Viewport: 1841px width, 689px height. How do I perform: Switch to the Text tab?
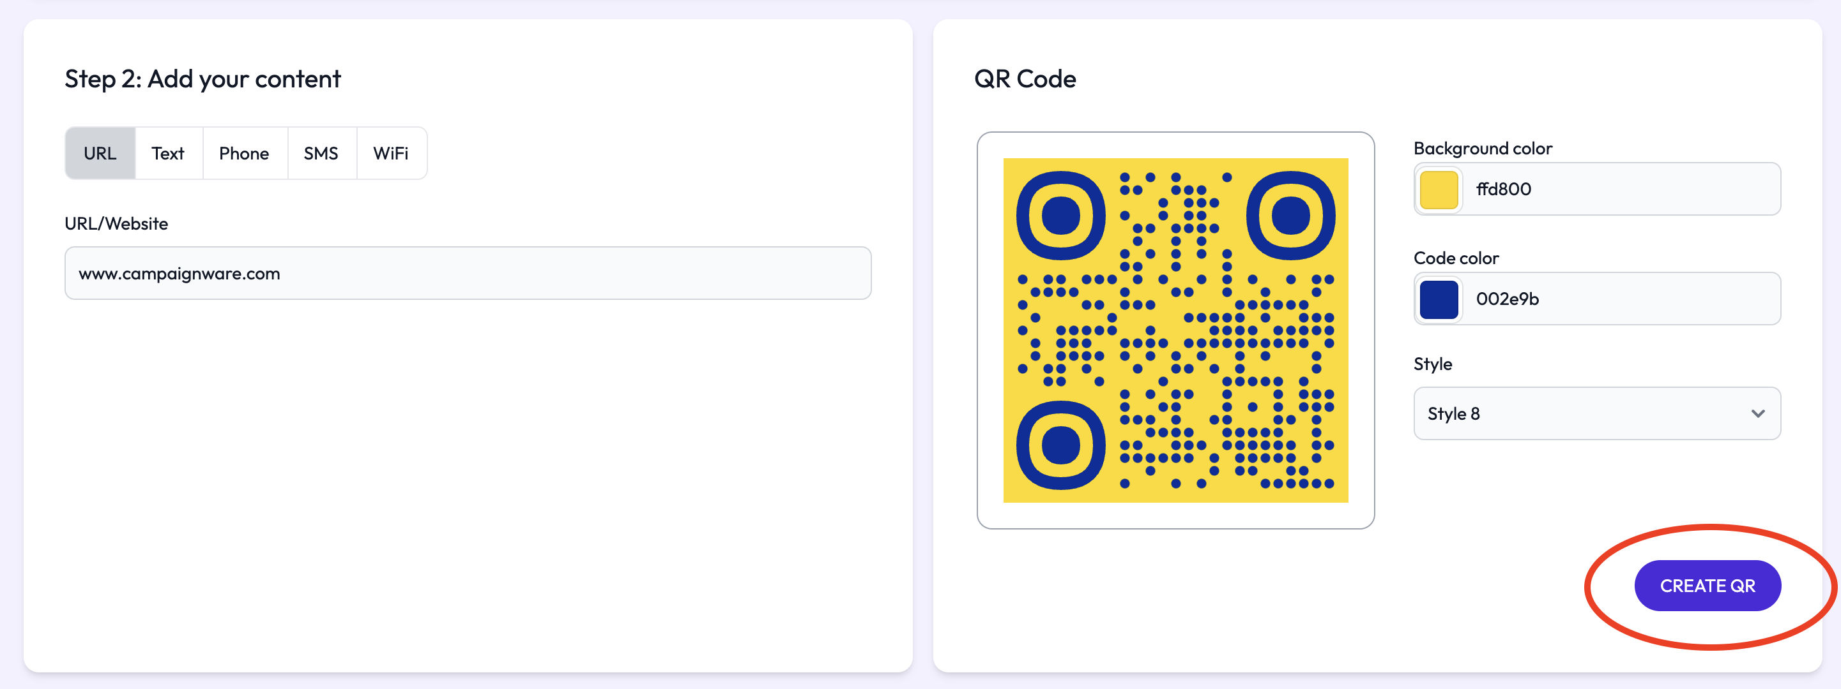[168, 154]
